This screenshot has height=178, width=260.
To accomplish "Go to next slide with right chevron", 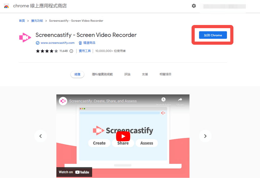I will click(x=205, y=136).
